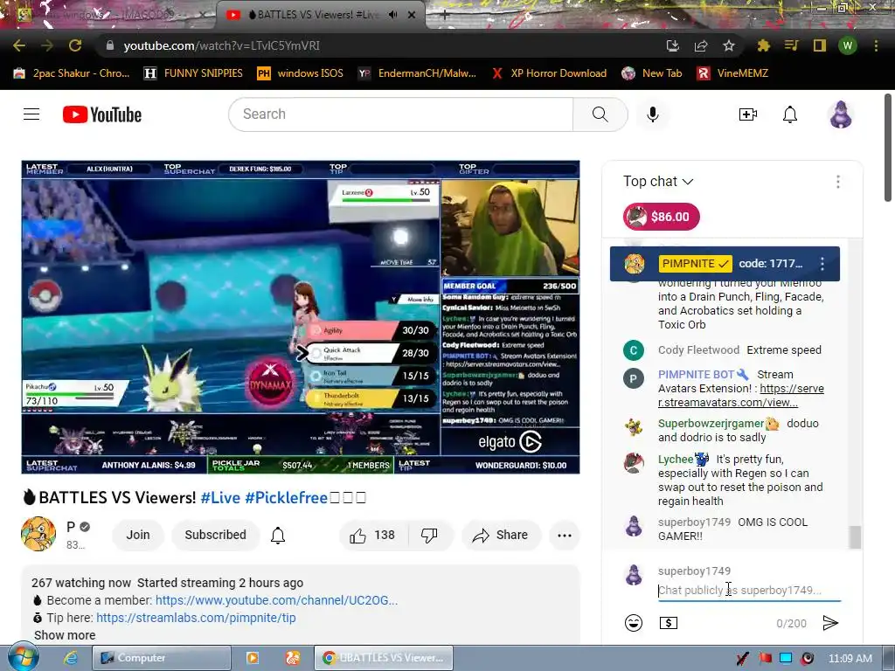
Task: Click the Share button
Action: click(501, 536)
